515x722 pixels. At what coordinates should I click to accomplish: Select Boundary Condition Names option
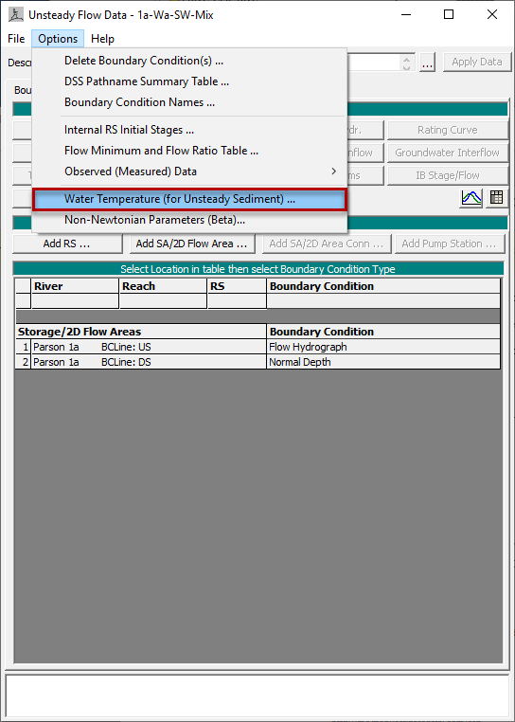(189, 102)
